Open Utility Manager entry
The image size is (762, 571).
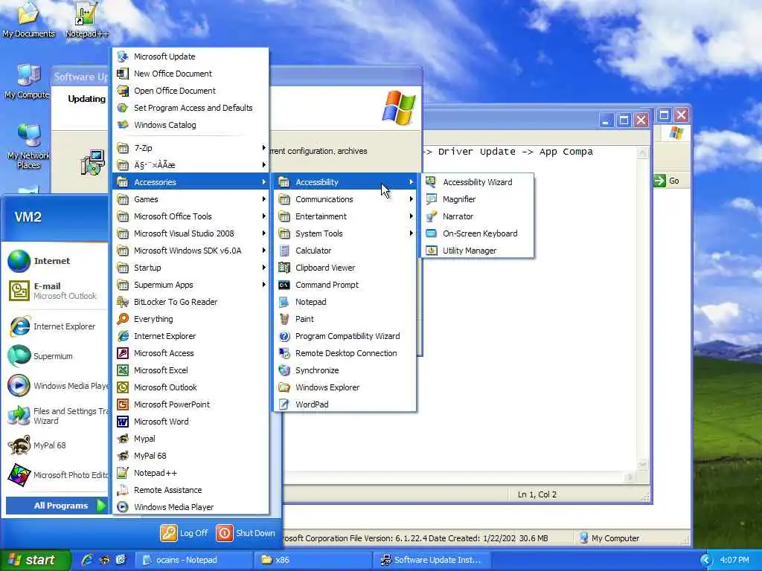click(478, 251)
